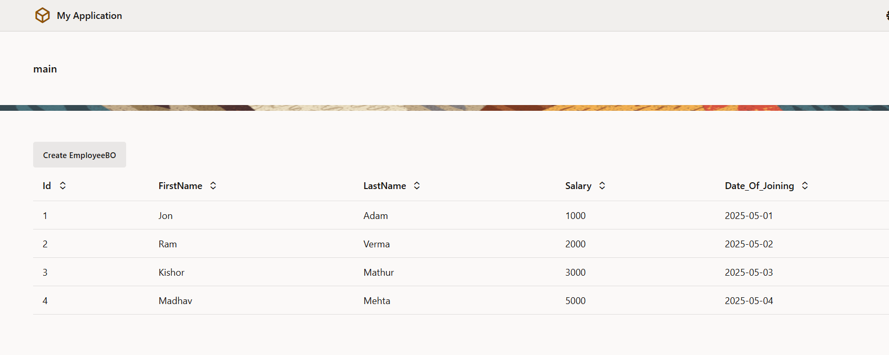Click the My Application title text
The width and height of the screenshot is (889, 355).
click(89, 16)
